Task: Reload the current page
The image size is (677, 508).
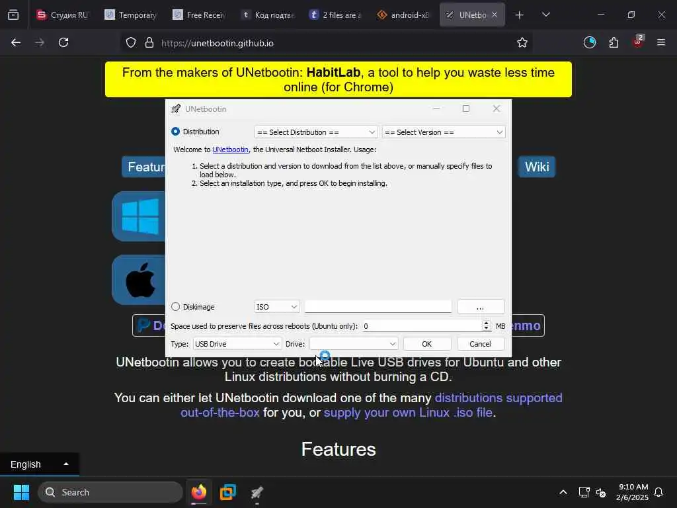Action: coord(63,42)
